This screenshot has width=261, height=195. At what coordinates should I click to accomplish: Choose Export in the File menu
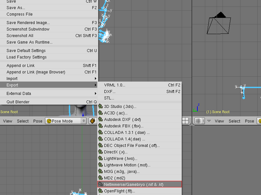coord(49,85)
